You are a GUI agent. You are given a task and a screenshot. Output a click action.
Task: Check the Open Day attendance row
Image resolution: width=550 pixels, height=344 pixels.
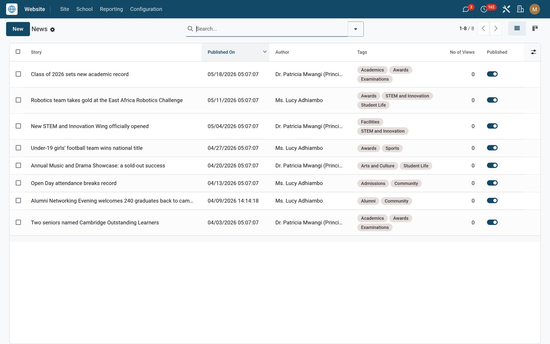point(18,183)
